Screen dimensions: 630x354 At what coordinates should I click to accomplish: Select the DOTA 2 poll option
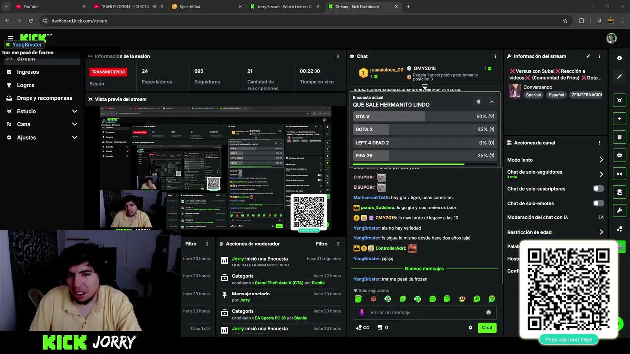[x=424, y=129]
